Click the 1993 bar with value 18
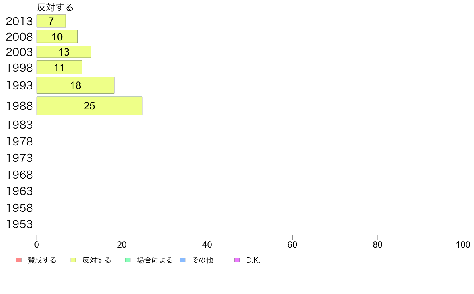The width and height of the screenshot is (474, 294). pyautogui.click(x=75, y=85)
